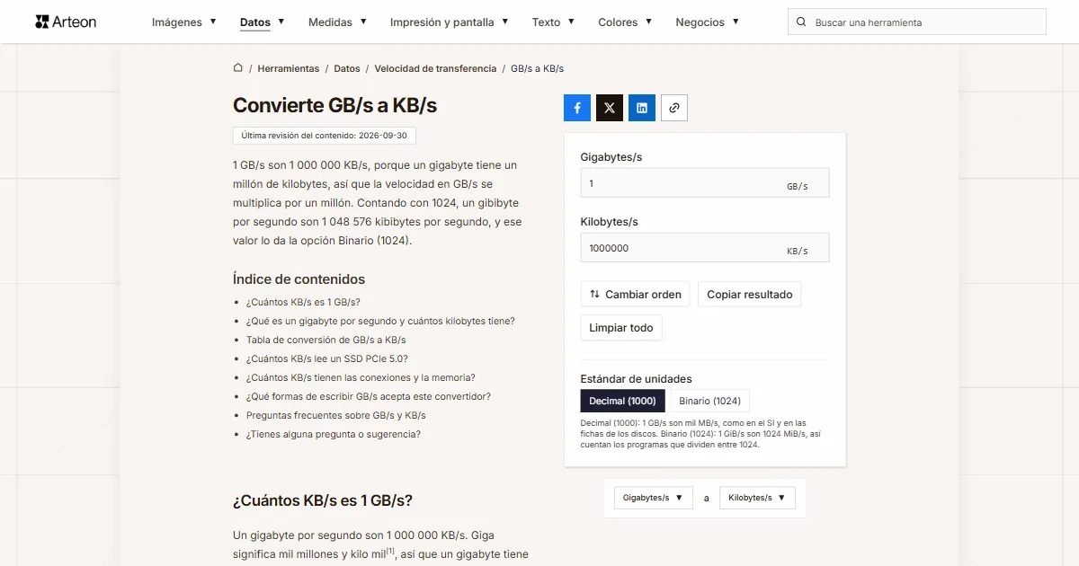1079x566 pixels.
Task: Share page on LinkedIn
Action: point(642,108)
